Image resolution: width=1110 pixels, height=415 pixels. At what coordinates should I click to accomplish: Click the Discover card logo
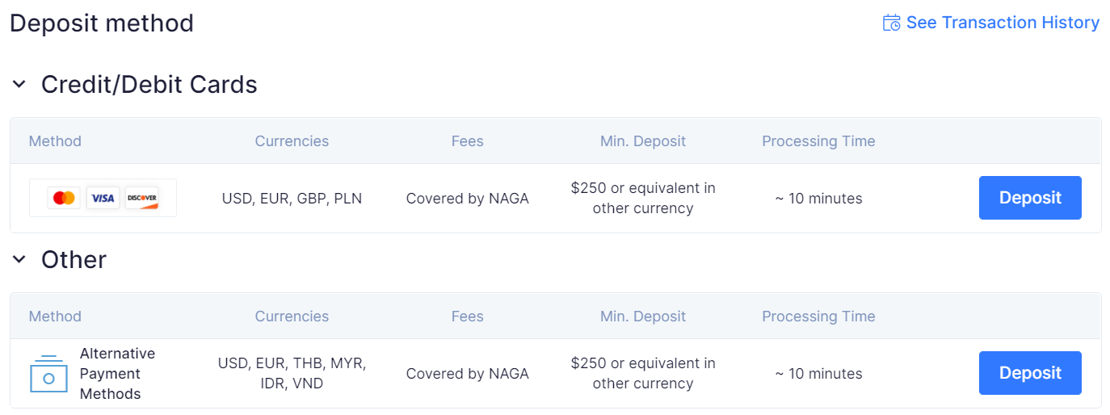pos(141,198)
